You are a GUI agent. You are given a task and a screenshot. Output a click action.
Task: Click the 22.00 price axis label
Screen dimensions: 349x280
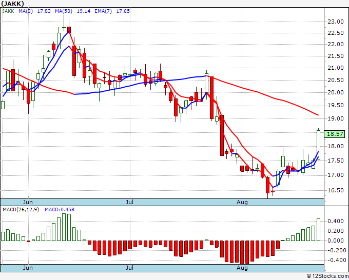[336, 44]
